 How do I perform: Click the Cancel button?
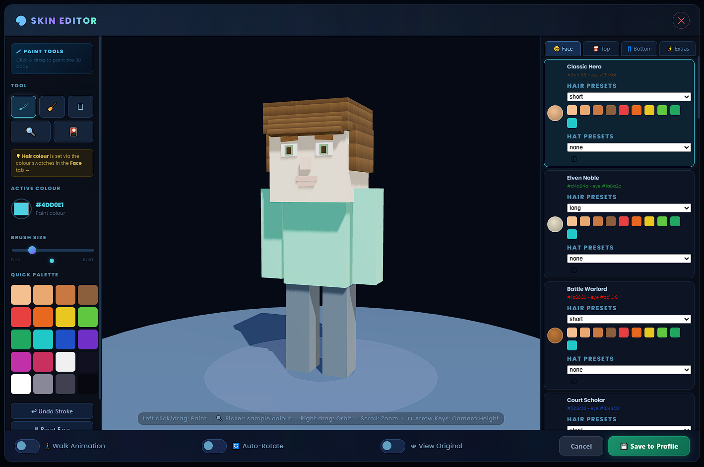[581, 446]
